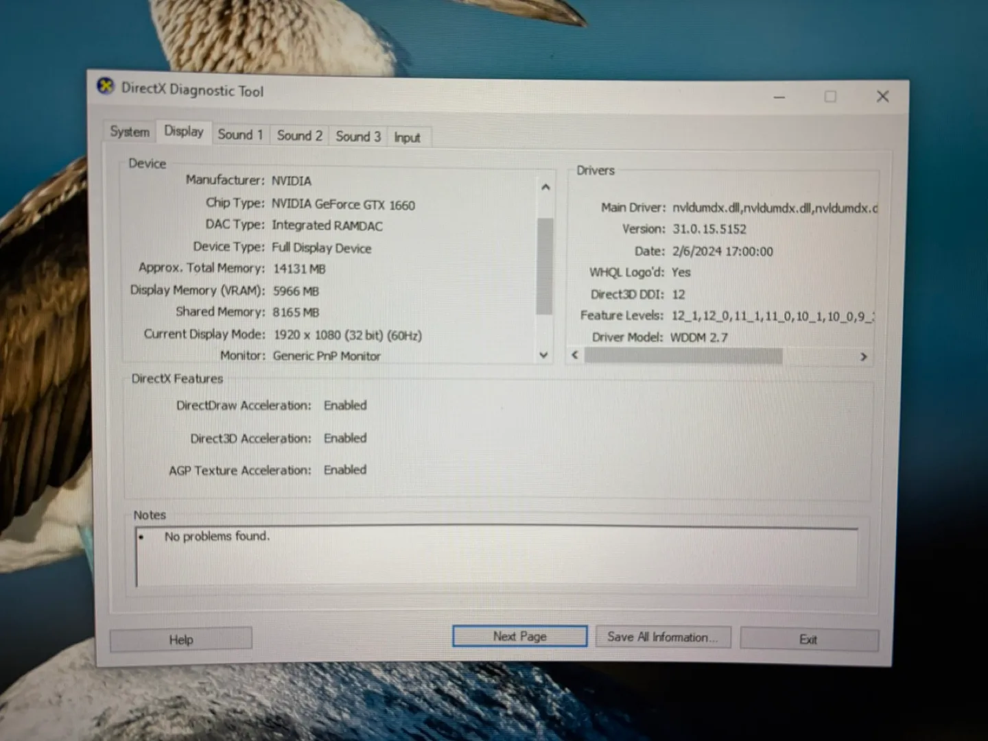Click the No problems found note

(216, 536)
